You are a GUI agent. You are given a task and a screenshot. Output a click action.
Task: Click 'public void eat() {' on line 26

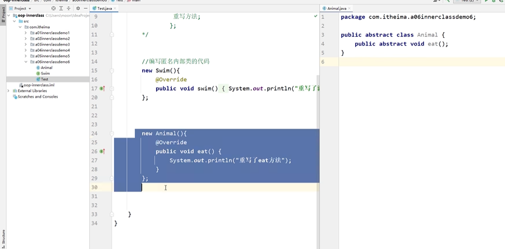coord(188,151)
